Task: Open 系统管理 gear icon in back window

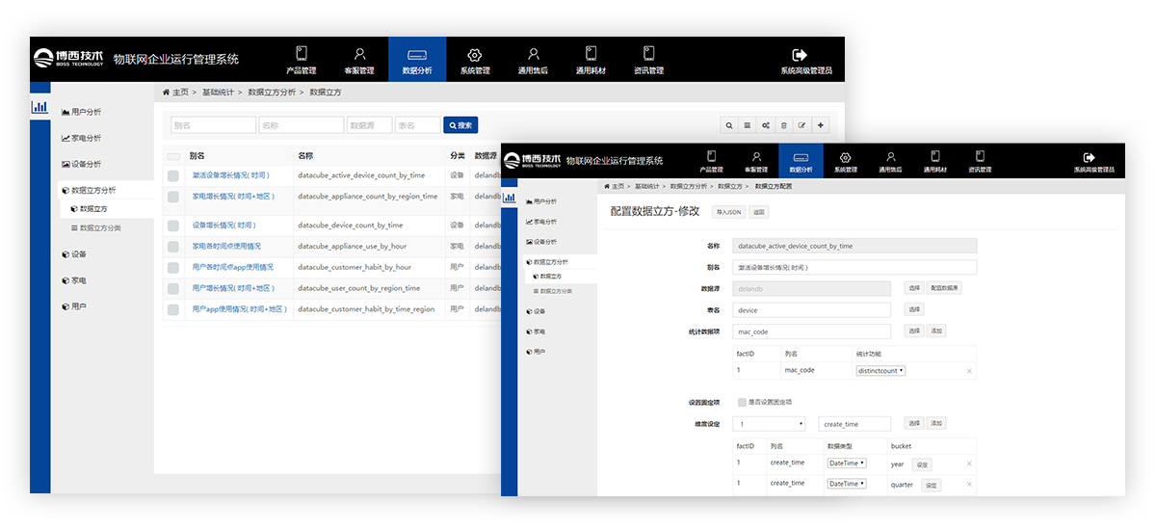Action: [x=474, y=56]
